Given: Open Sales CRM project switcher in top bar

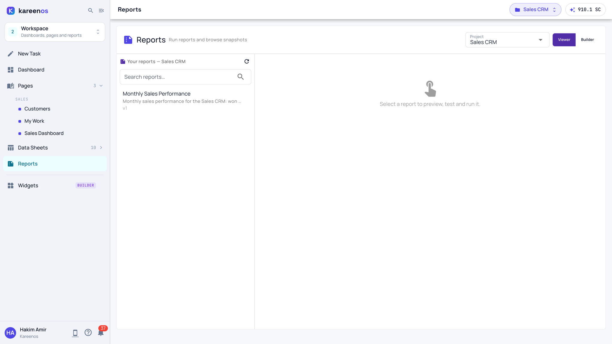Looking at the screenshot, I should click(x=535, y=10).
